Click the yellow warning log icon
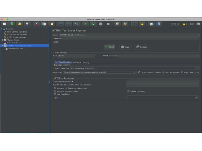 (184, 24)
